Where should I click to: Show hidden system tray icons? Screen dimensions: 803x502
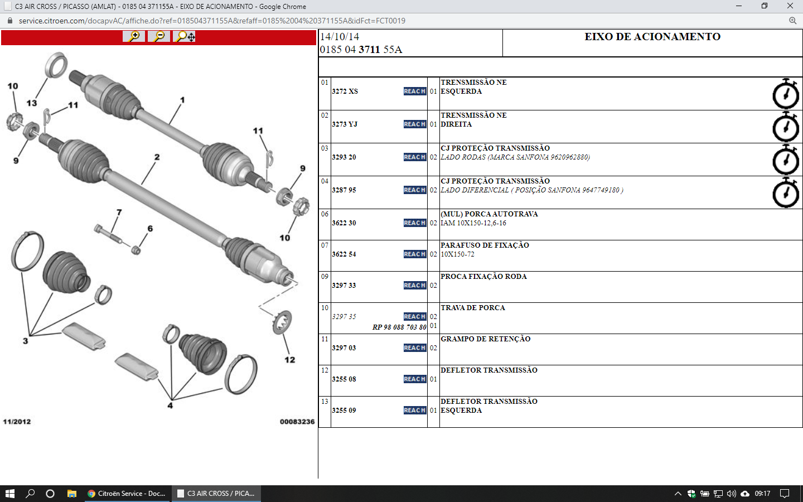[x=678, y=494]
